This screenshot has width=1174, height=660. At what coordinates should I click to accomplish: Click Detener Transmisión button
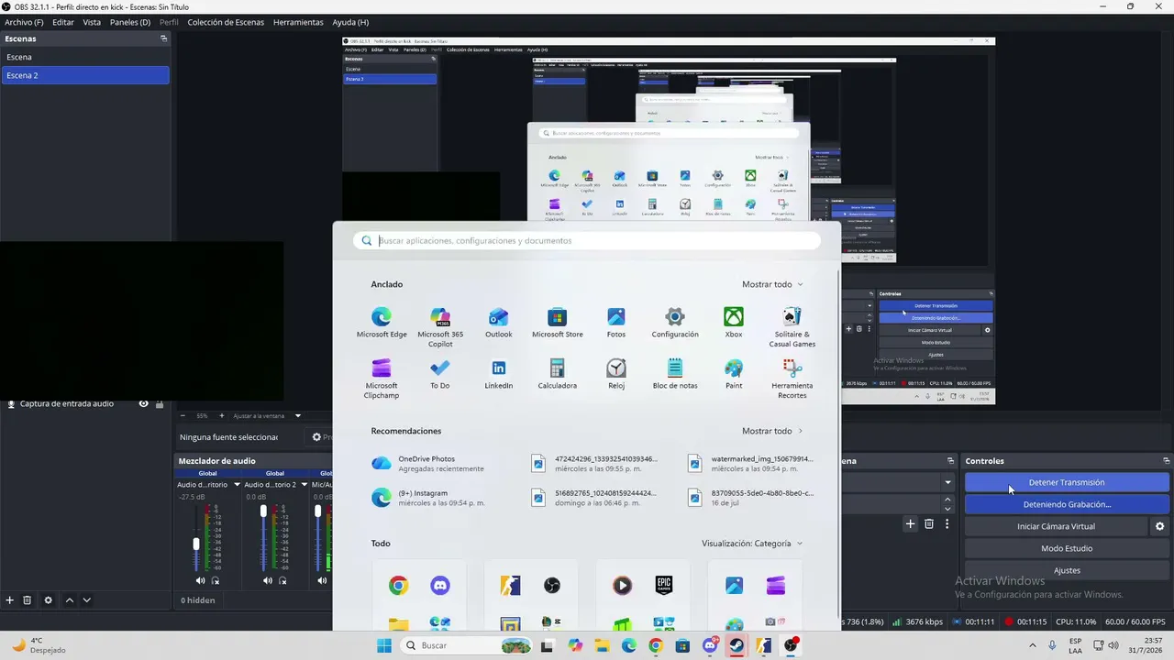point(1067,482)
